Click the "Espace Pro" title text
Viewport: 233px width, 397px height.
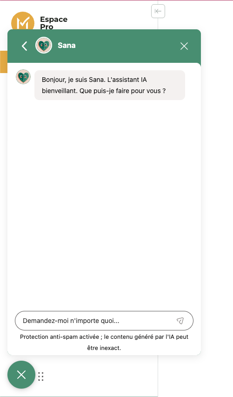click(x=53, y=23)
